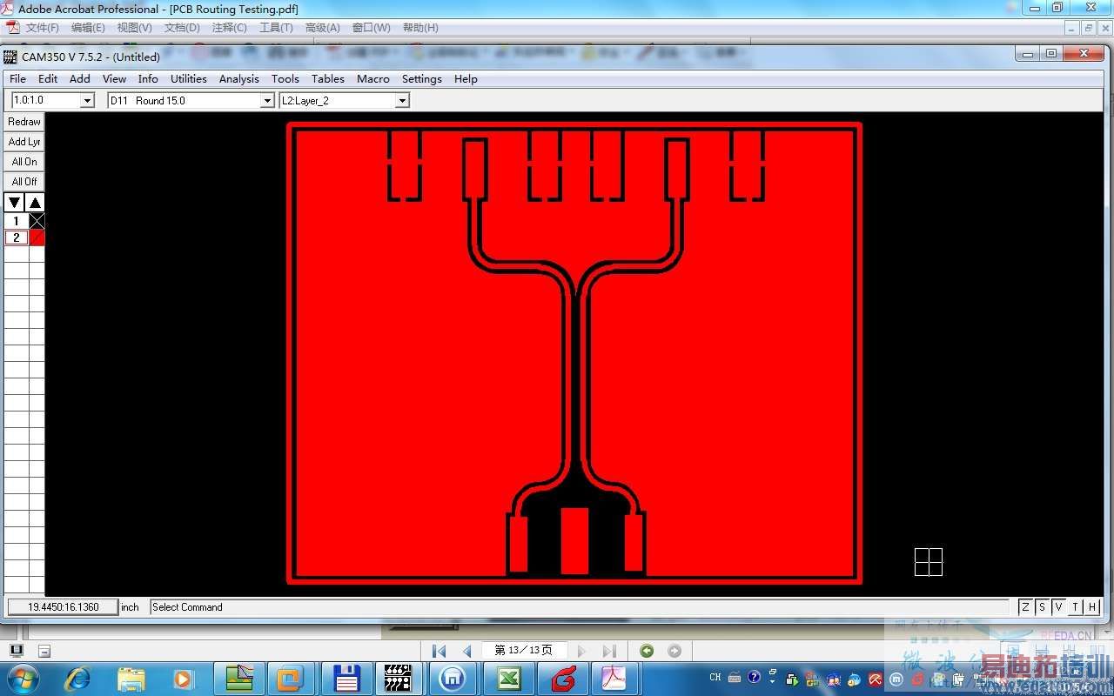
Task: Click the layer scroll up arrow
Action: coord(35,203)
